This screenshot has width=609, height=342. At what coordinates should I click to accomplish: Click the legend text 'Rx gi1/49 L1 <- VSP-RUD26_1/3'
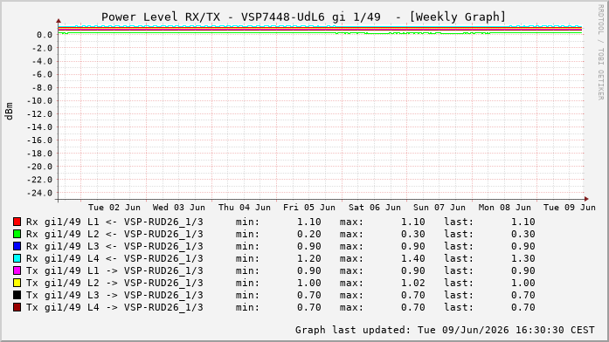[114, 222]
